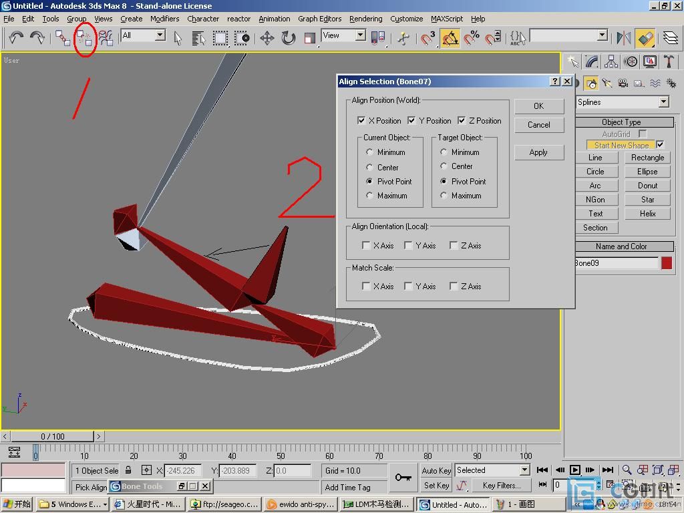Open the Key Filters dialog
The height and width of the screenshot is (513, 684).
coord(501,486)
